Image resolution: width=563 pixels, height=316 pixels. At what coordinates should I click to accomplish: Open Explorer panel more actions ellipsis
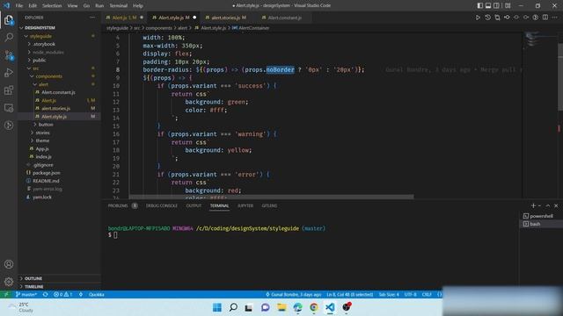pyautogui.click(x=92, y=18)
